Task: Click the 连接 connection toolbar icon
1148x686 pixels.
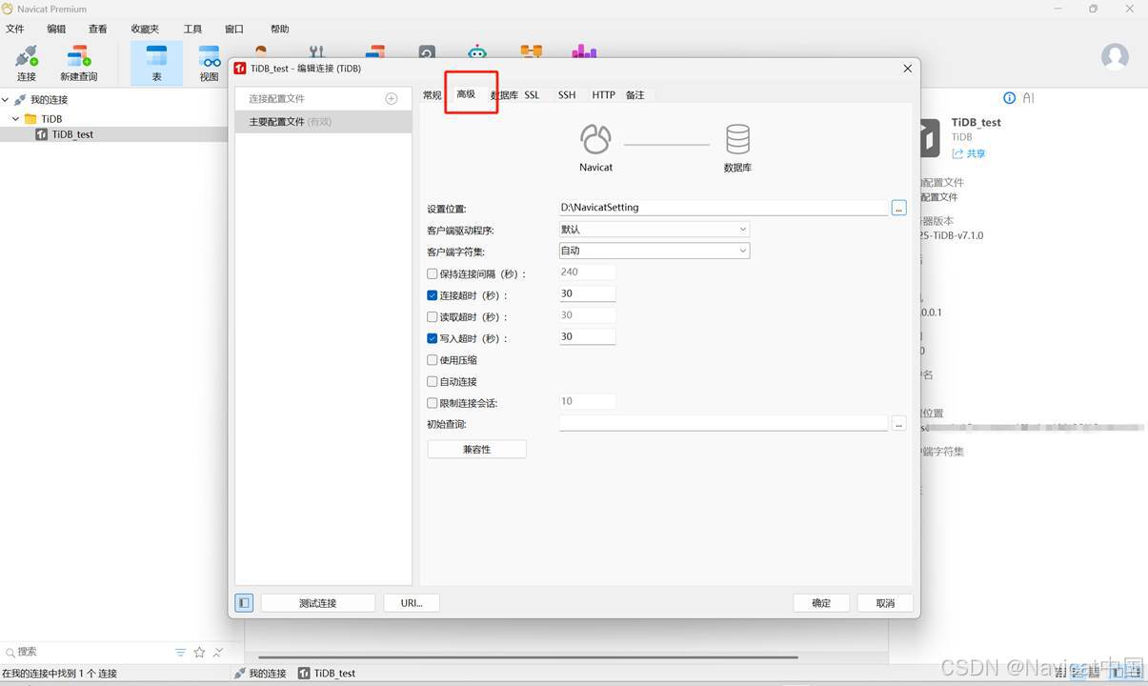Action: coord(27,64)
